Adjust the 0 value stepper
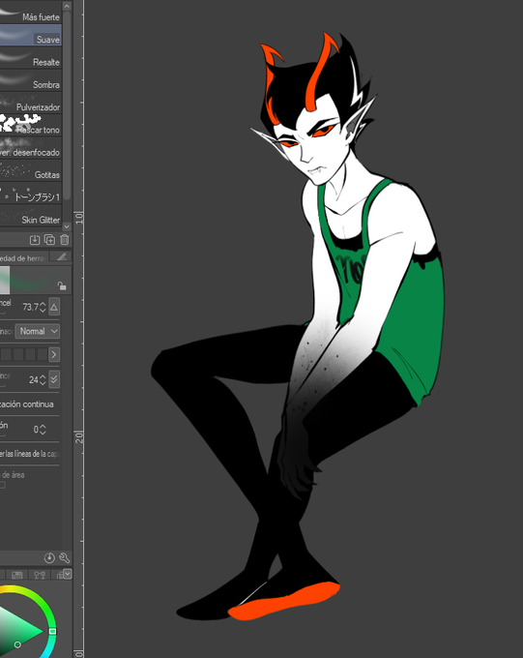The image size is (523, 658). [x=43, y=430]
